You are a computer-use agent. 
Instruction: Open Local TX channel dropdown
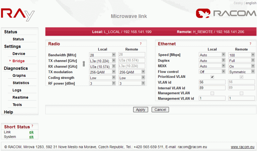tap(102, 61)
